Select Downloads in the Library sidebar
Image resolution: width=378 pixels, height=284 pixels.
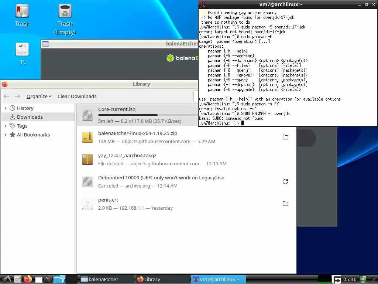point(30,117)
